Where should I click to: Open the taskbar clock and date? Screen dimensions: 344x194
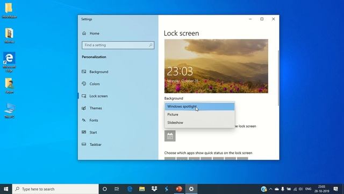coord(321,189)
